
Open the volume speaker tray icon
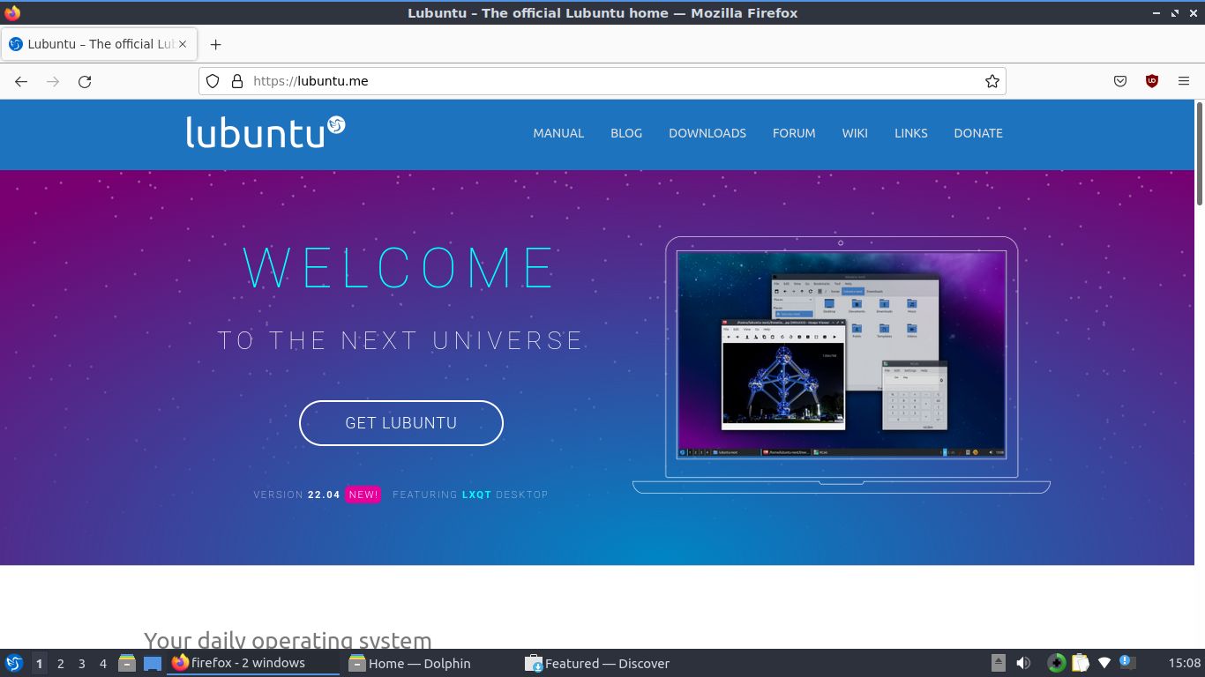1023,663
